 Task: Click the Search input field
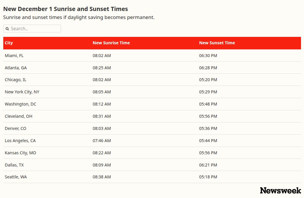coord(32,29)
